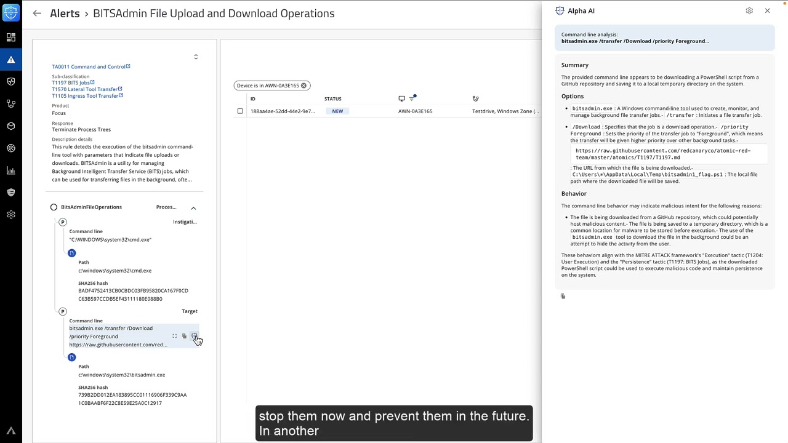Open the Dashboard icon in the sidebar

coord(11,38)
